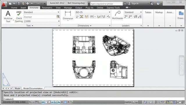Toggle Snap Mode in the status bar
This screenshot has height=105, width=186.
pos(33,102)
